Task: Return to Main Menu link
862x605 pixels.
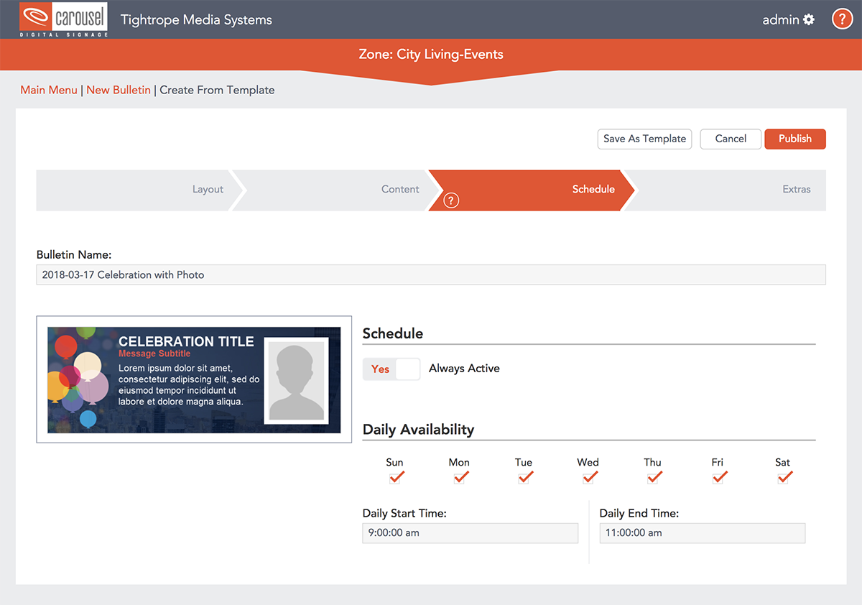Action: [x=49, y=90]
